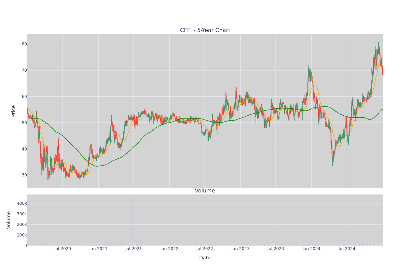Image resolution: width=410 pixels, height=273 pixels.
Task: Select the 'Jan 2023' date tick
Action: pos(241,249)
